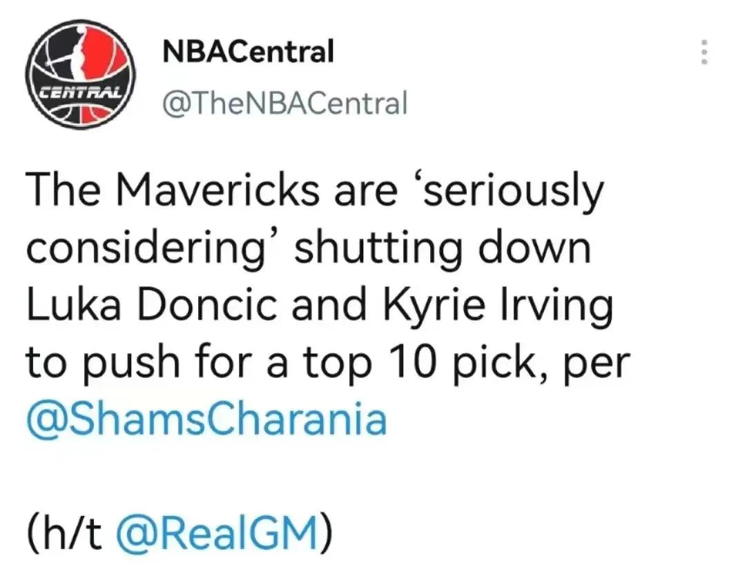
Task: Open the vertical three-dot more options menu
Action: point(704,52)
